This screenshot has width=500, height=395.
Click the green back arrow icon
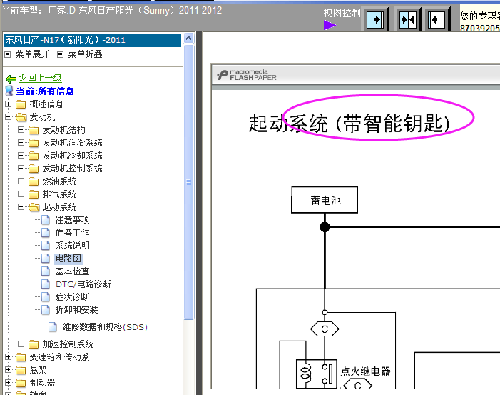[x=11, y=79]
